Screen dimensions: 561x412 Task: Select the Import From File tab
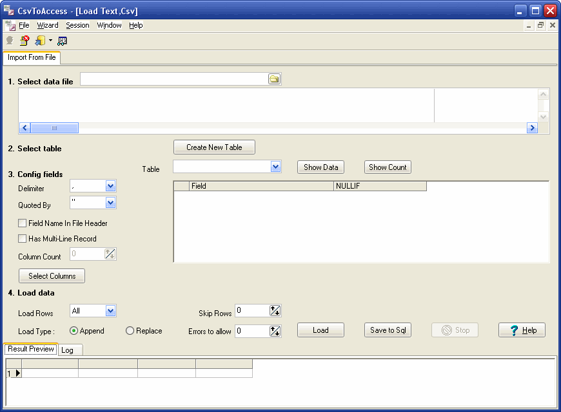coord(32,57)
